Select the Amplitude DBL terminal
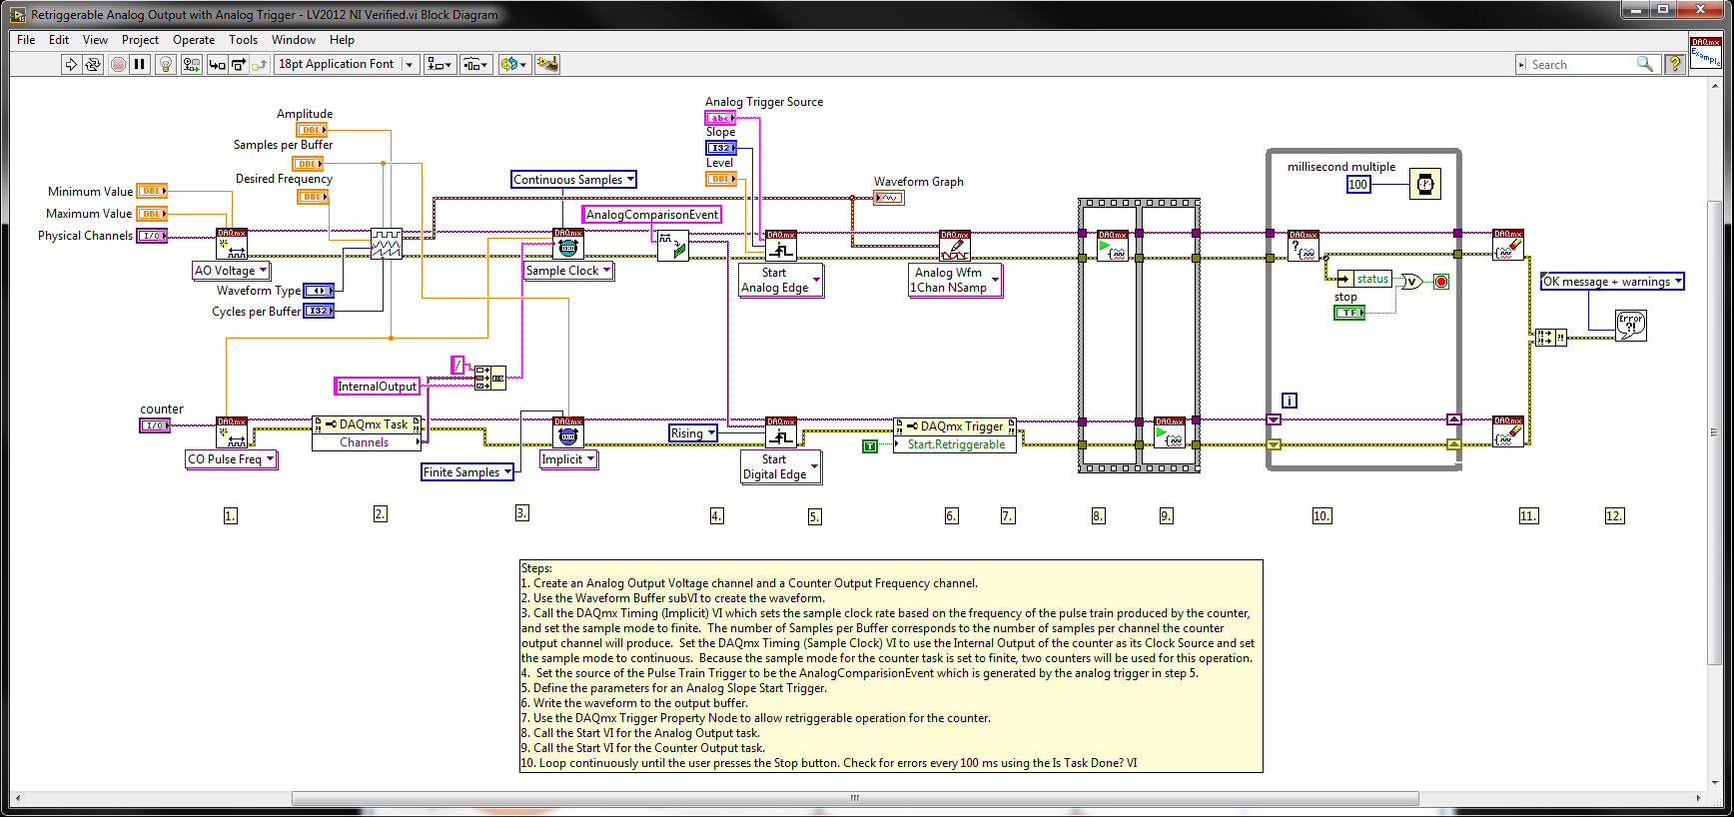The height and width of the screenshot is (817, 1734). pos(312,130)
